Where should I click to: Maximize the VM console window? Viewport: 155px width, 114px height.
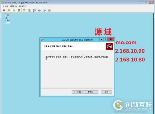click(x=146, y=3)
